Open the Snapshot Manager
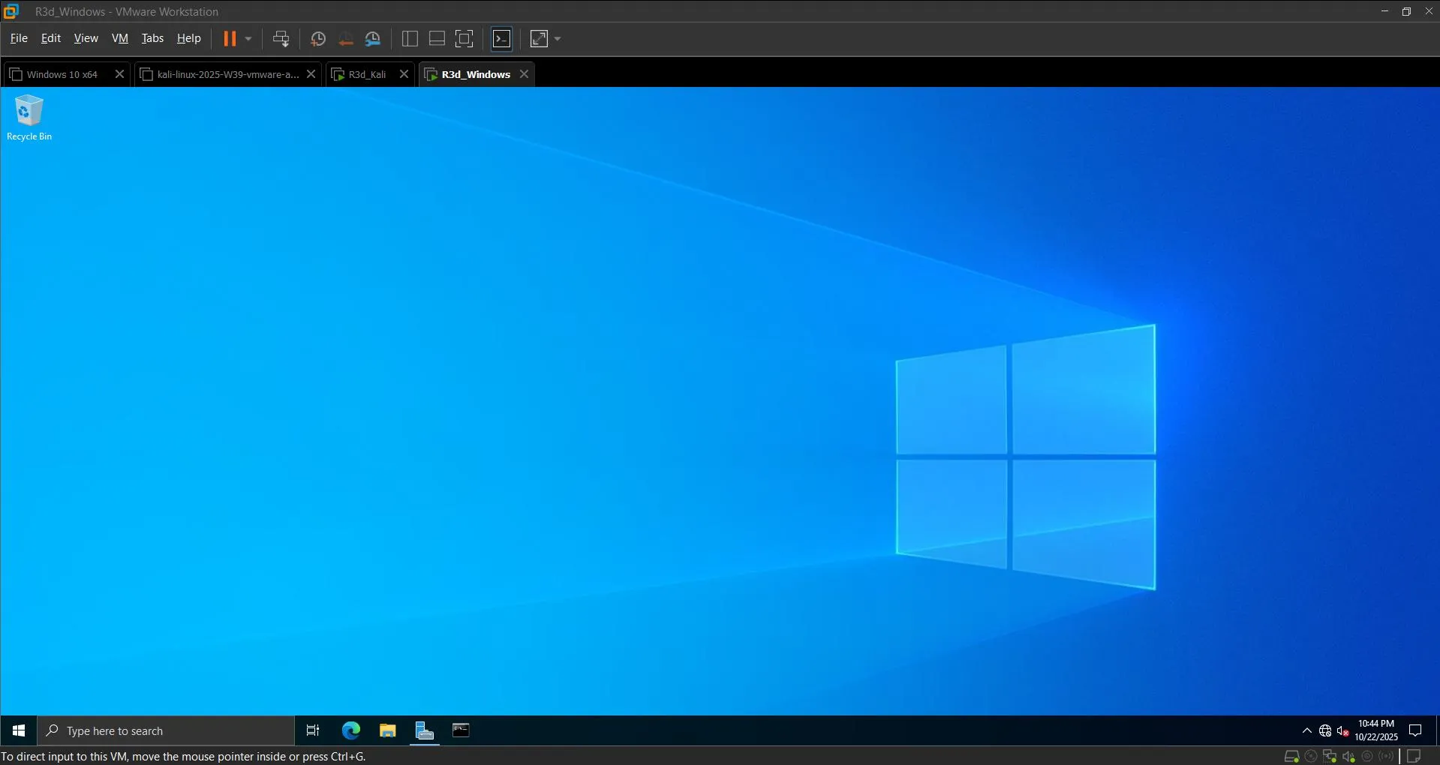1440x765 pixels. coord(373,39)
